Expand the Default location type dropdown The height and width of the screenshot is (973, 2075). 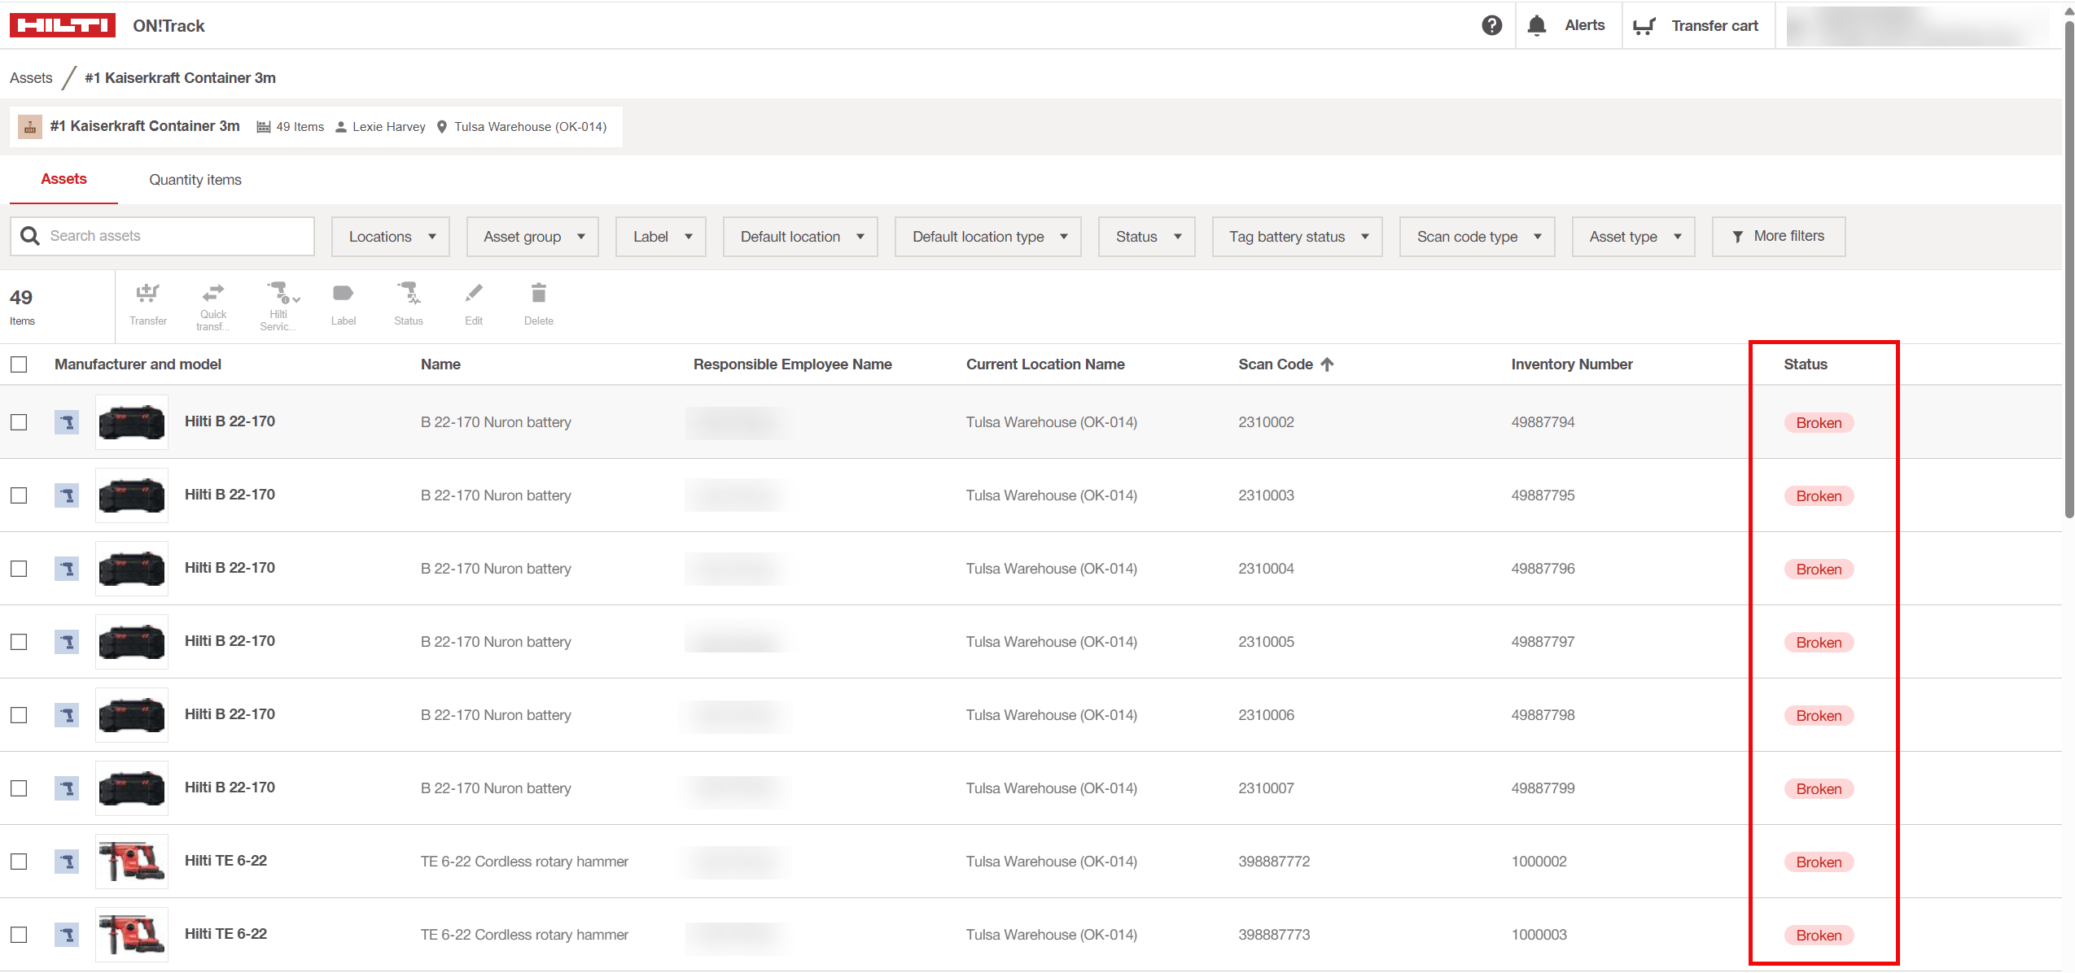coord(988,237)
